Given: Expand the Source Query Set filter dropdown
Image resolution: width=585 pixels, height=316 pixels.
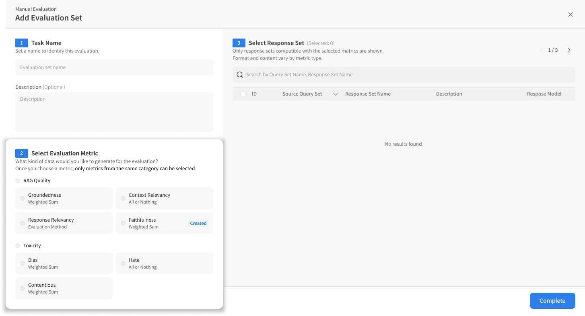Looking at the screenshot, I should tap(336, 94).
